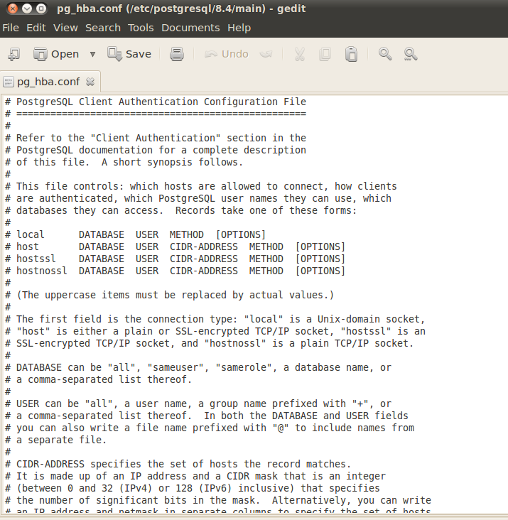
Task: Close the pg_hba.conf tab
Action: pyautogui.click(x=90, y=82)
